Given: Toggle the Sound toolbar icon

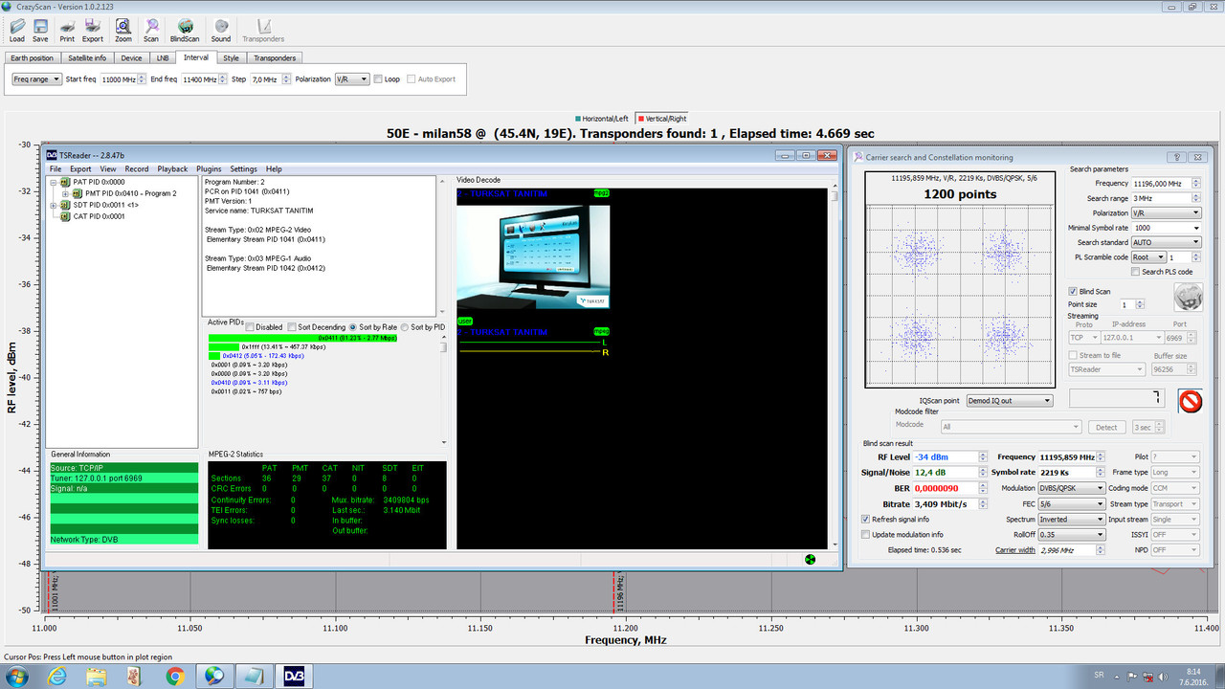Looking at the screenshot, I should point(221,31).
